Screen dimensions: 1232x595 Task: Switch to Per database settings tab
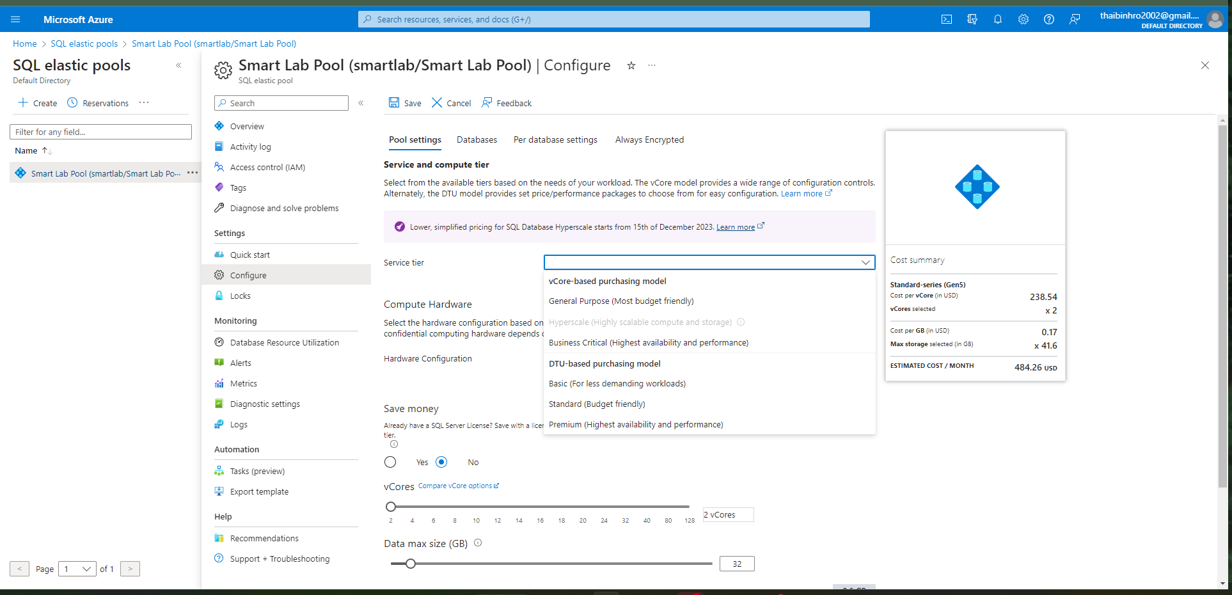[x=555, y=139]
